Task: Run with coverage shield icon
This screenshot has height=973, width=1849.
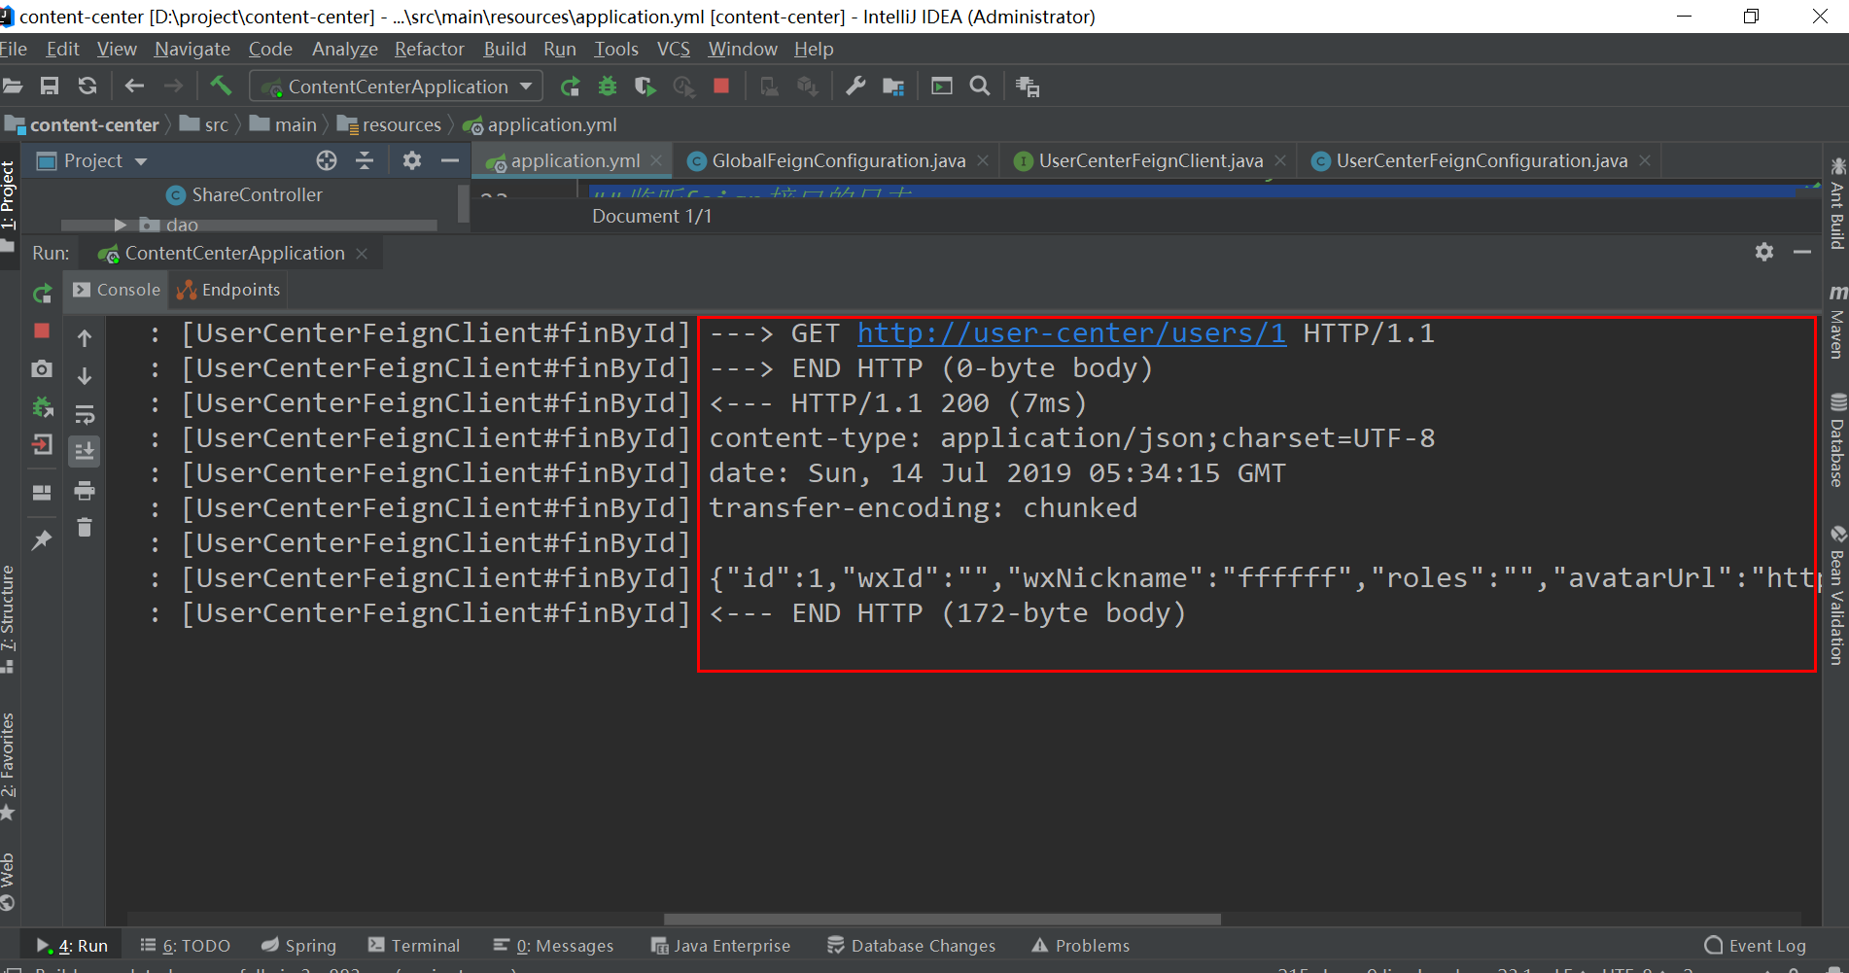Action: point(645,87)
